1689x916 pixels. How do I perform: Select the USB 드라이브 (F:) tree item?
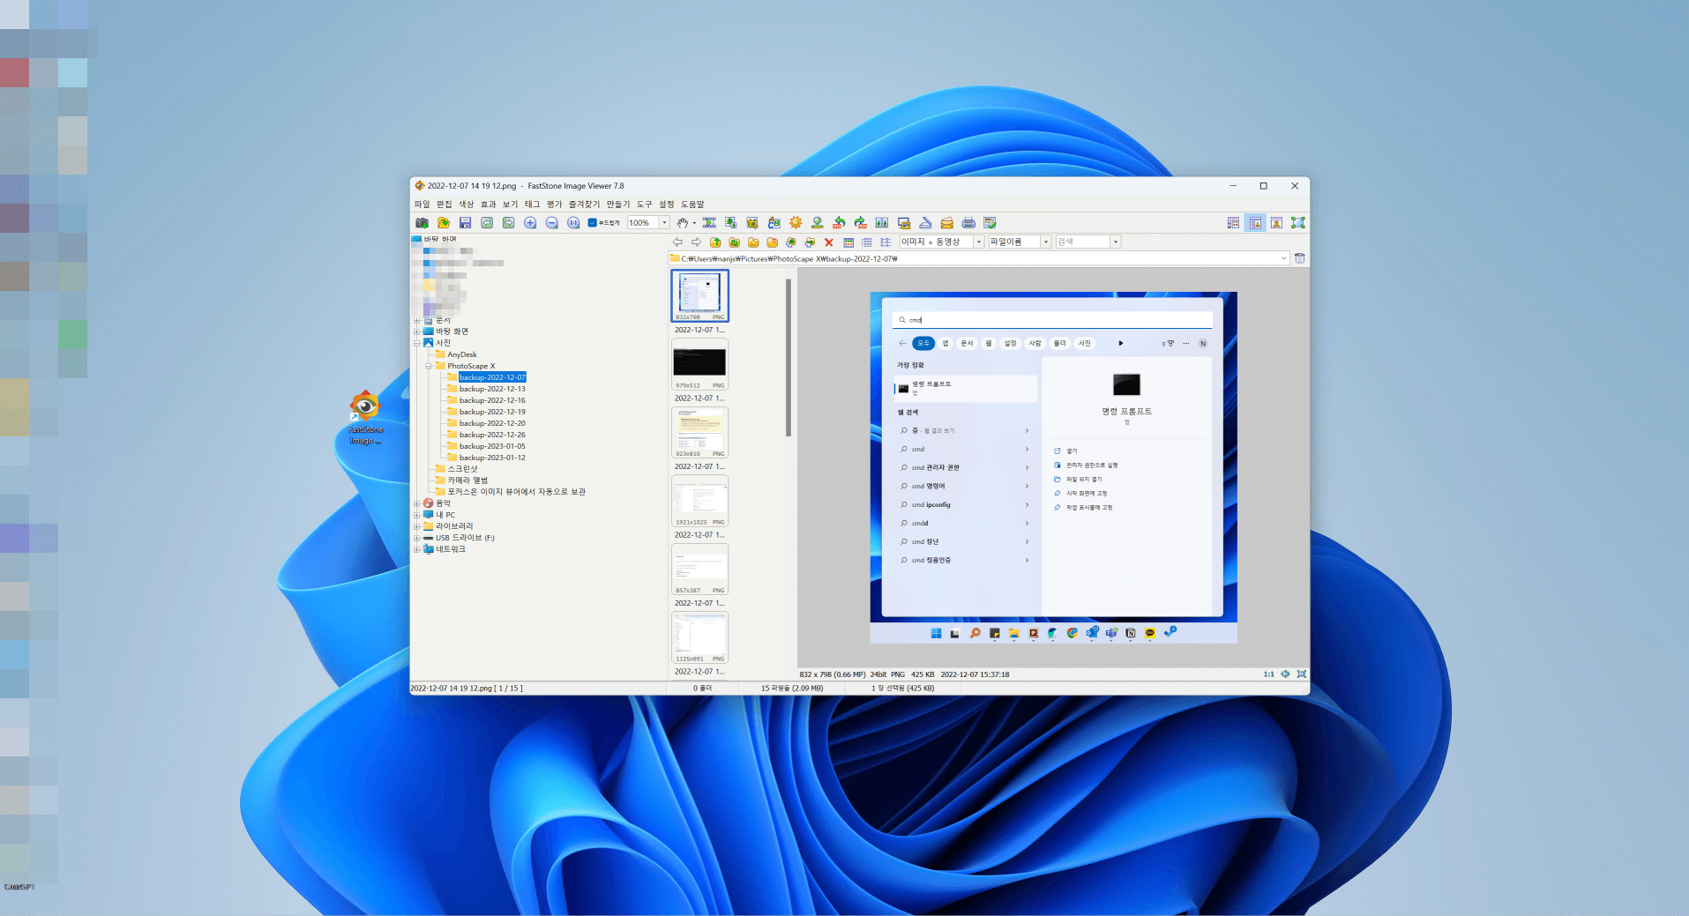(x=465, y=538)
